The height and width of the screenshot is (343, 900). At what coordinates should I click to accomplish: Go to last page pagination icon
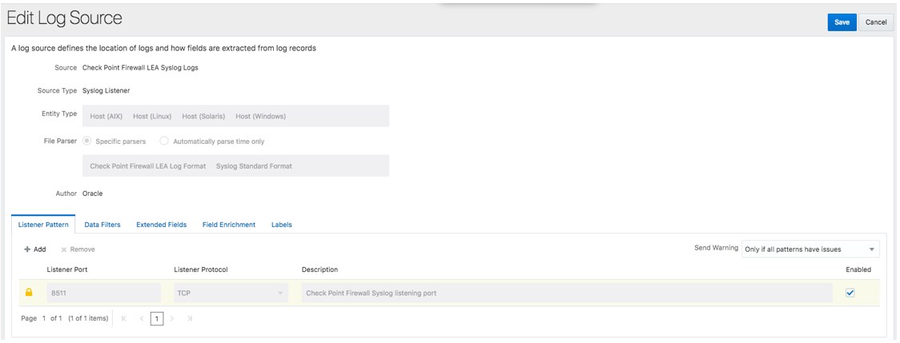190,318
